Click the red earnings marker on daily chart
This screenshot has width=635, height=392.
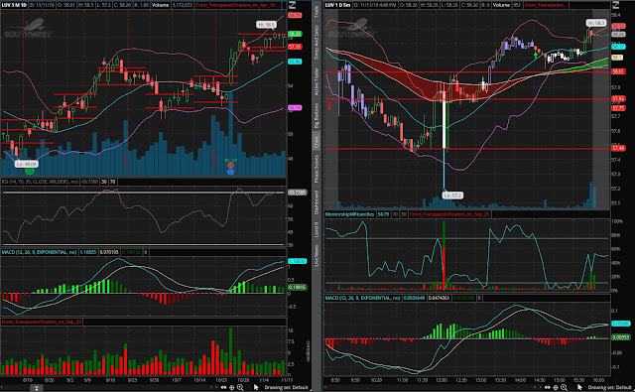[230, 165]
